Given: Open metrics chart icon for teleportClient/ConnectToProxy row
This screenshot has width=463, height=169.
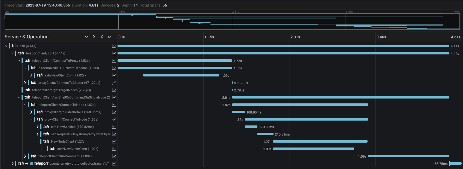Looking at the screenshot, I should (x=114, y=61).
